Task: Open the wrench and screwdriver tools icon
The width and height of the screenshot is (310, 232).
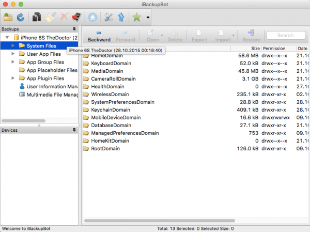Action: click(x=109, y=17)
